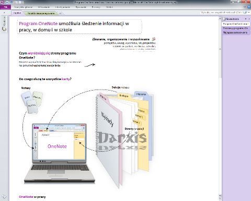251x201 pixels.
Task: Open the Nowa strona dropdown arrow
Action: pos(246,19)
